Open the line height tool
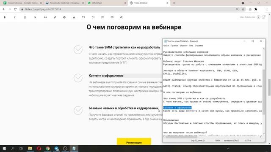The height and width of the screenshot is (152, 271). (93, 17)
